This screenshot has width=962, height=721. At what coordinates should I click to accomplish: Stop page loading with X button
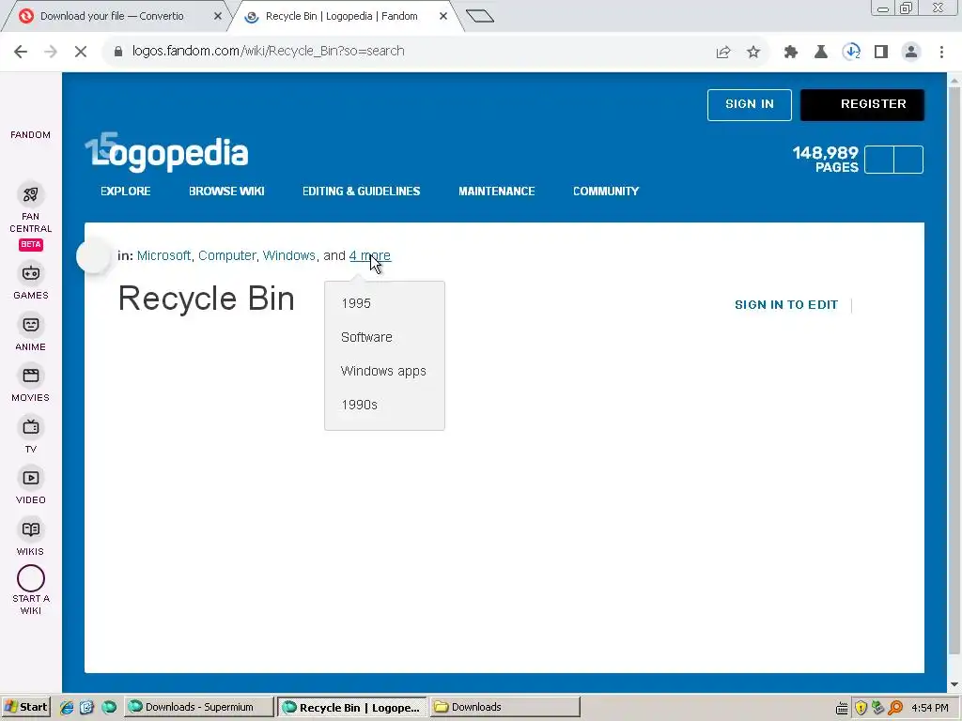(x=81, y=52)
